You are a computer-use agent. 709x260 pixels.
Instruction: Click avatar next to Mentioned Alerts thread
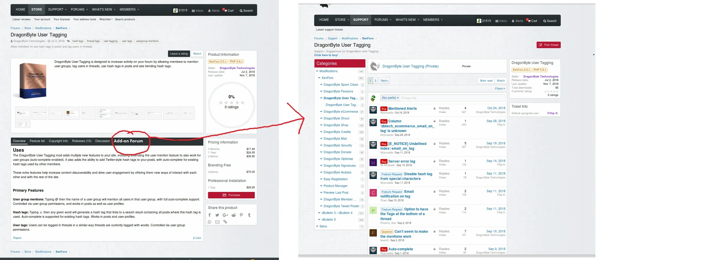click(373, 110)
